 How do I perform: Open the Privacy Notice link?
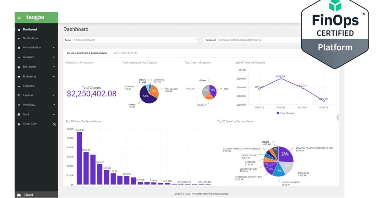click(221, 194)
